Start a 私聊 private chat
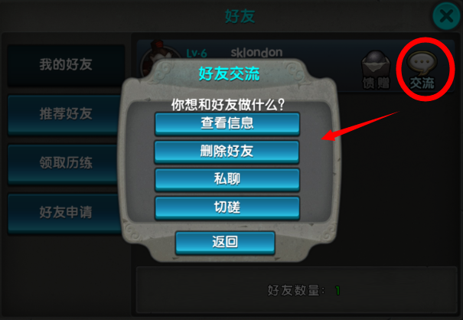Image resolution: width=463 pixels, height=320 pixels. (x=227, y=179)
